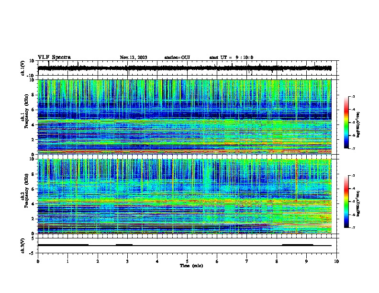
Task: Click the ch.1 waveform trace panel
Action: 188,68
